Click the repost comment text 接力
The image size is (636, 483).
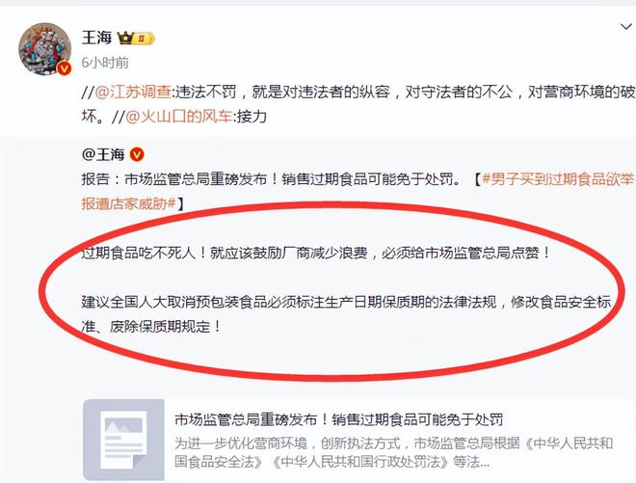coord(252,117)
